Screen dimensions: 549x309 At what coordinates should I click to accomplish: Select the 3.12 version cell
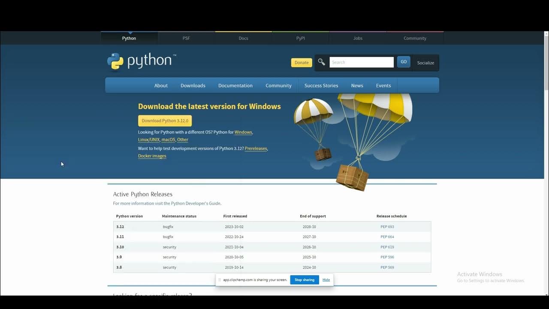coord(120,227)
